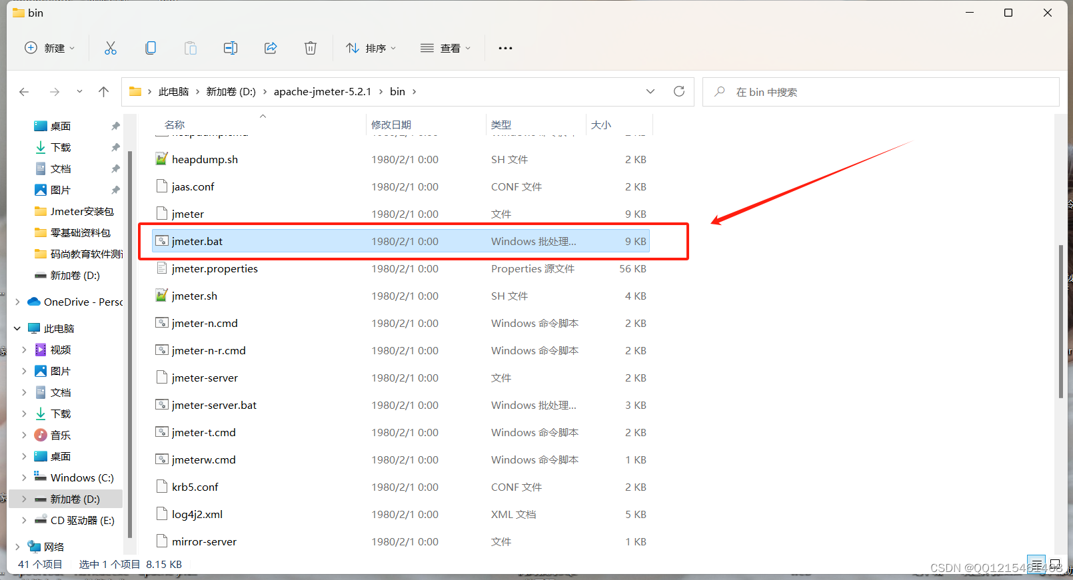The height and width of the screenshot is (580, 1073).
Task: Select the jmeter.sh file icon
Action: click(x=161, y=296)
